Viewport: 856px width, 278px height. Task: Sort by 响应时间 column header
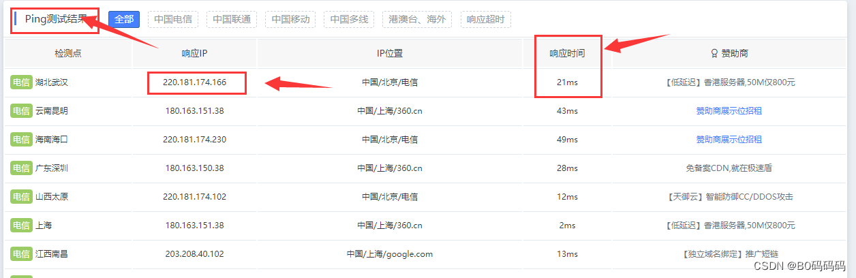tap(568, 53)
